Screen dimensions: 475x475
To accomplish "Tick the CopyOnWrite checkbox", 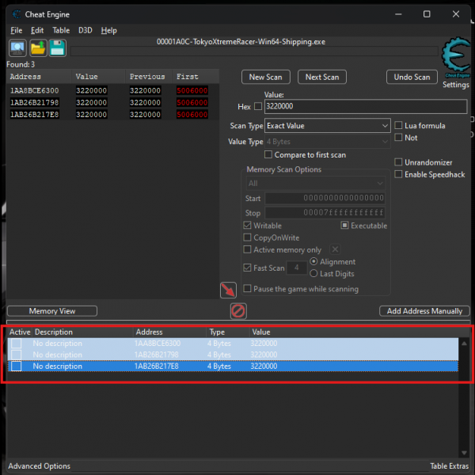I will click(247, 237).
